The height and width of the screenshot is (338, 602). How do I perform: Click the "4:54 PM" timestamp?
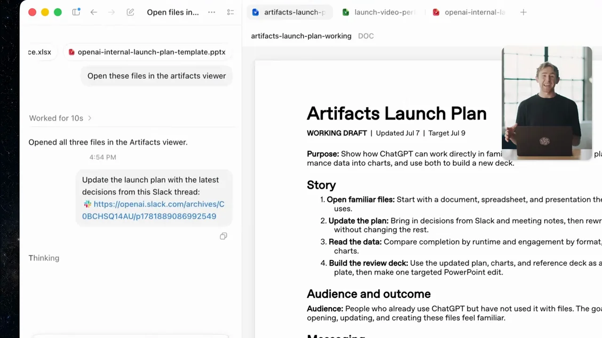(x=103, y=157)
